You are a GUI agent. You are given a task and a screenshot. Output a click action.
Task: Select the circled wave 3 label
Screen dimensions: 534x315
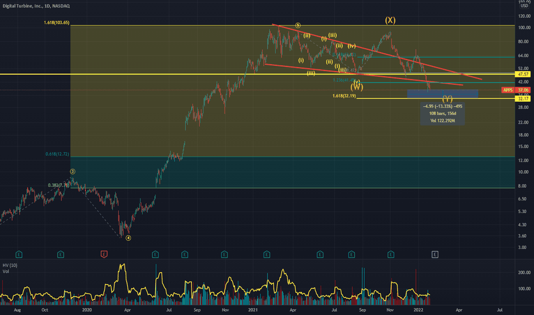click(73, 171)
